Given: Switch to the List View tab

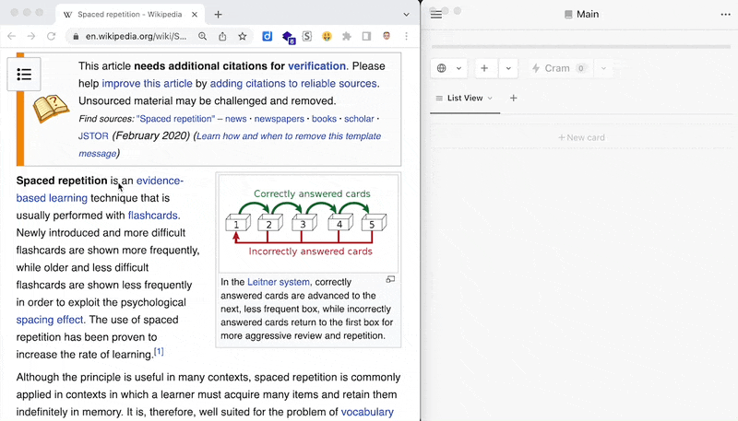Looking at the screenshot, I should click(x=464, y=98).
